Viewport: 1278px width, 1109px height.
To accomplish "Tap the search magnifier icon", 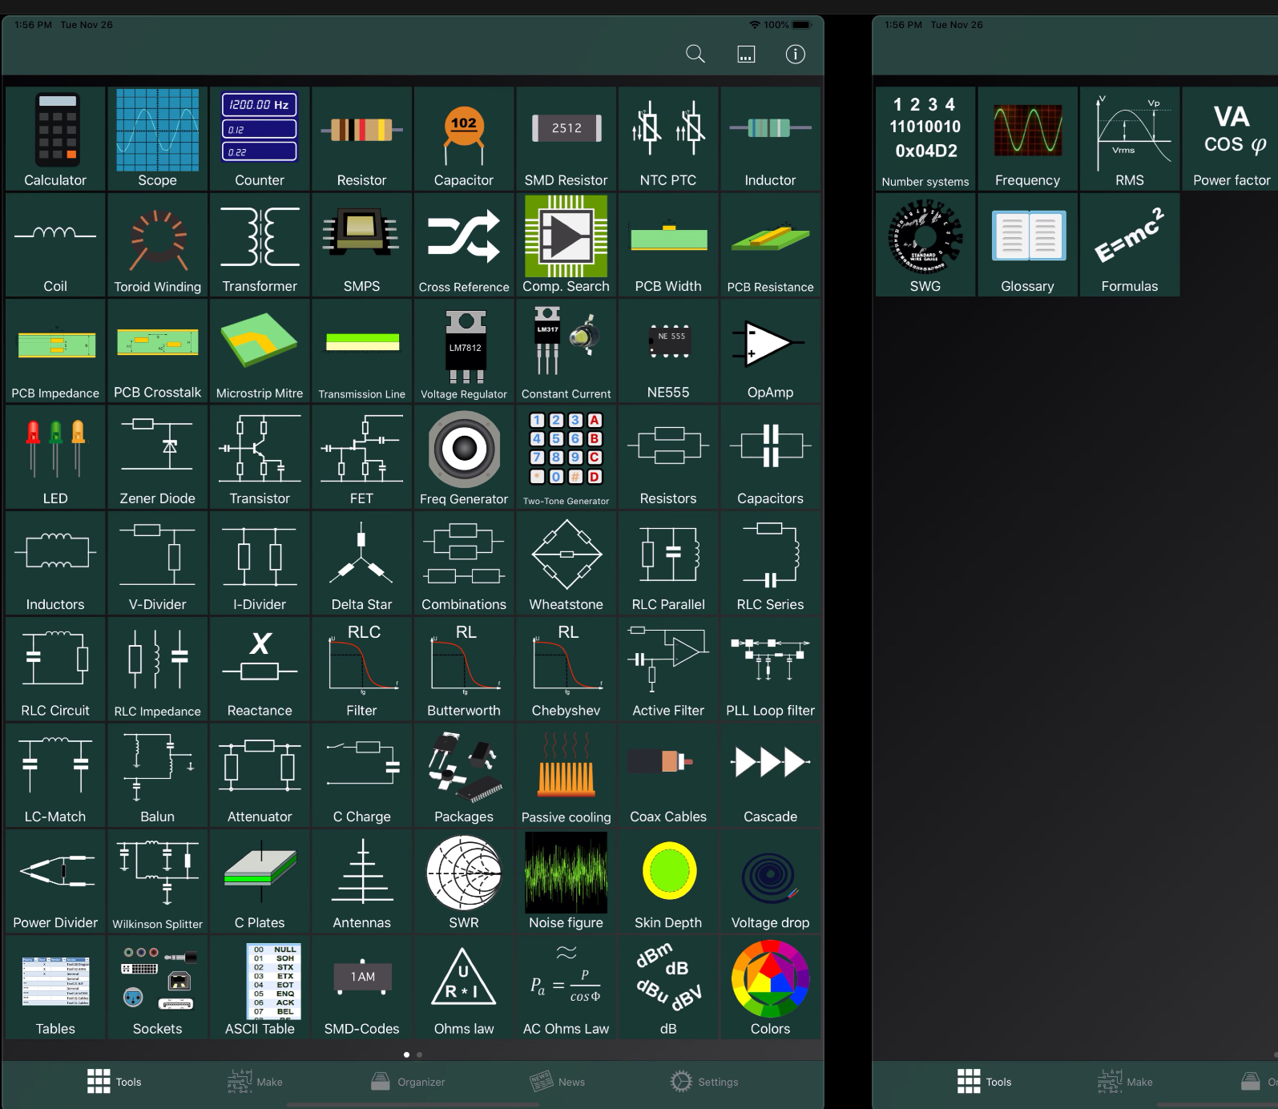I will [x=695, y=54].
